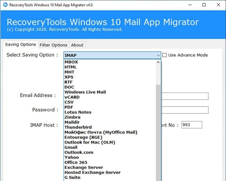Choose MBOX from the saving list
Screen dimensions: 226x181
click(x=71, y=62)
